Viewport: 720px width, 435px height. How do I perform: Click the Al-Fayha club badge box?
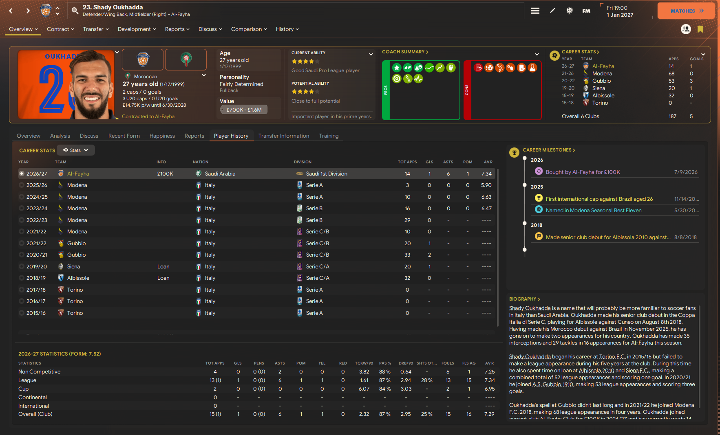[143, 60]
